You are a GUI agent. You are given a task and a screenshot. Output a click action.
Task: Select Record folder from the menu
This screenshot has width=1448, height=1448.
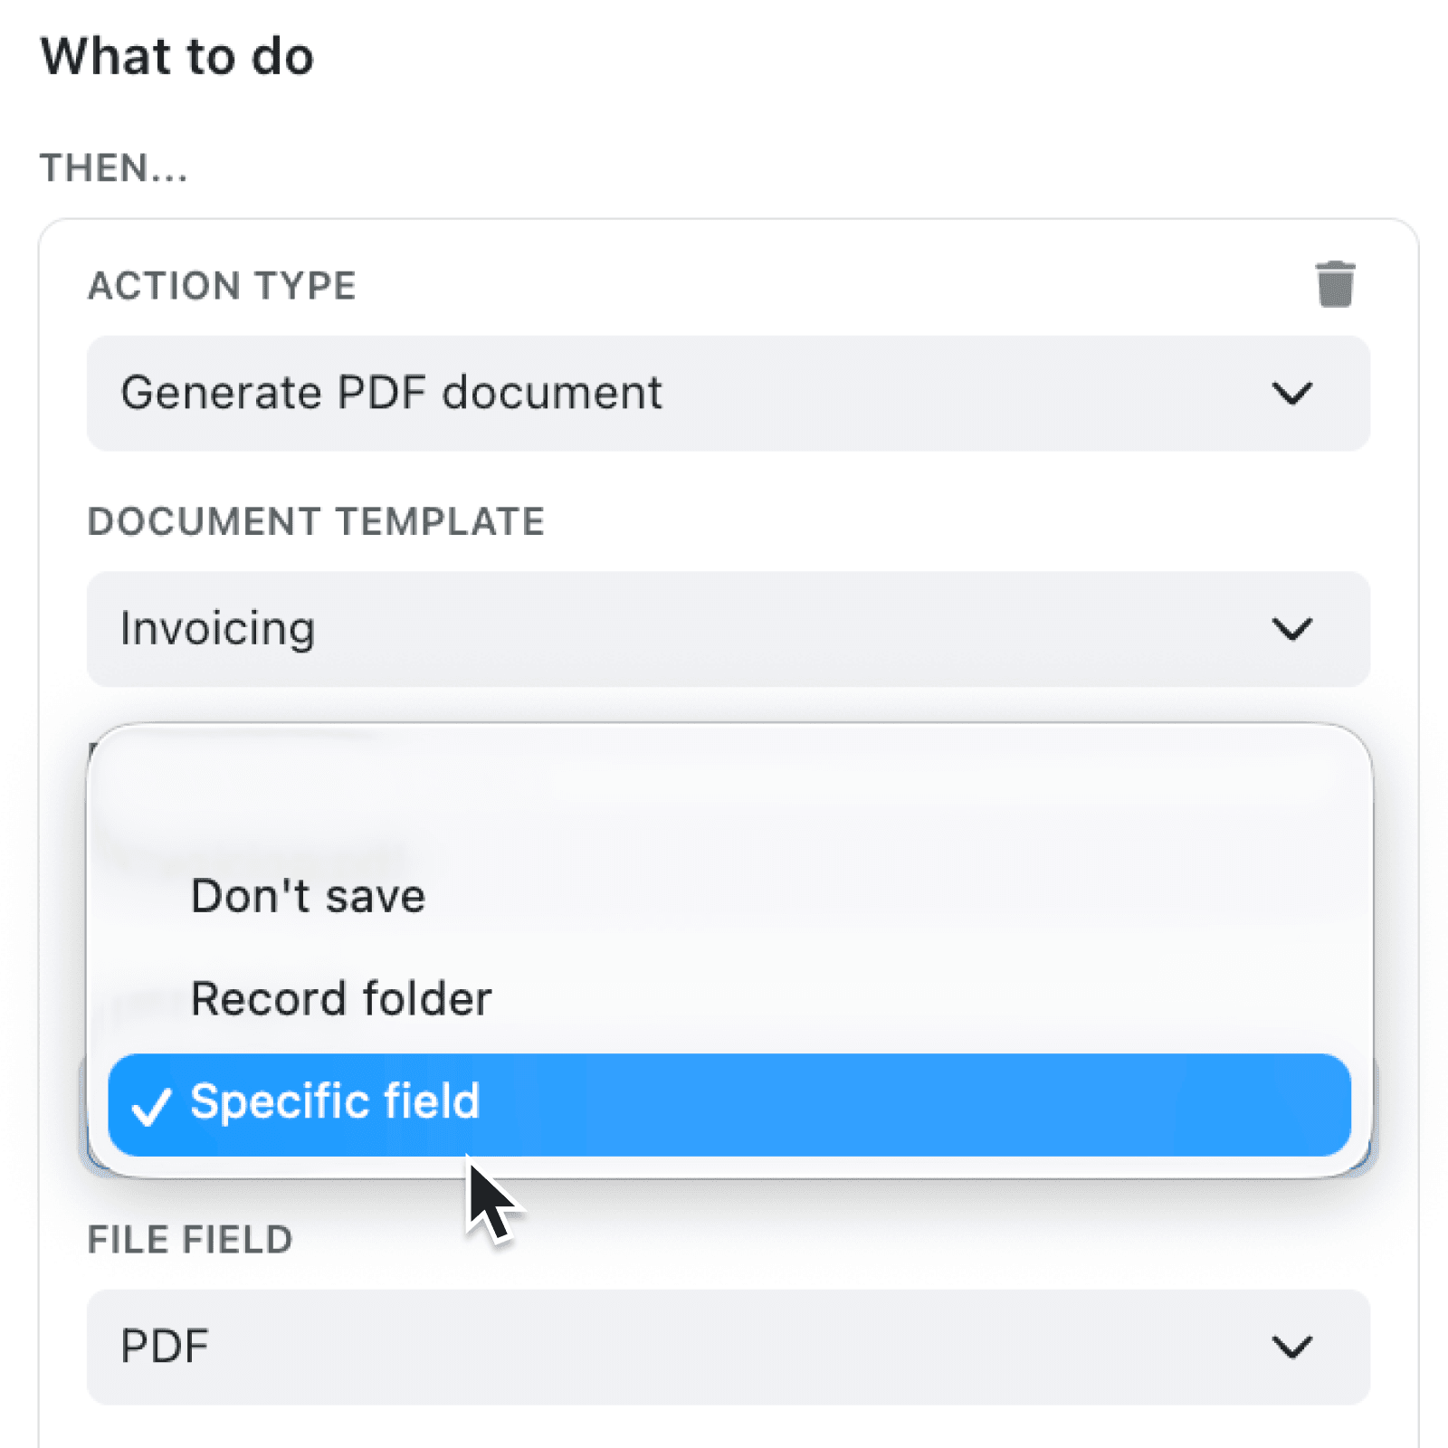[x=341, y=998]
